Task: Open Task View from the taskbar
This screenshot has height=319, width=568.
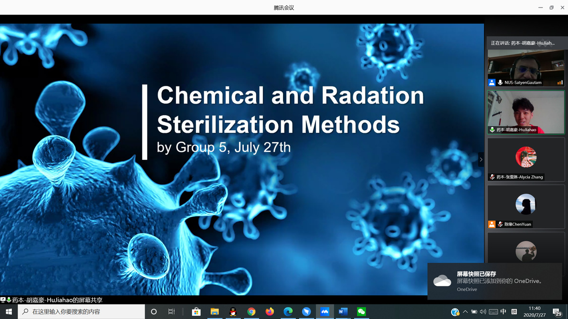Action: click(171, 312)
